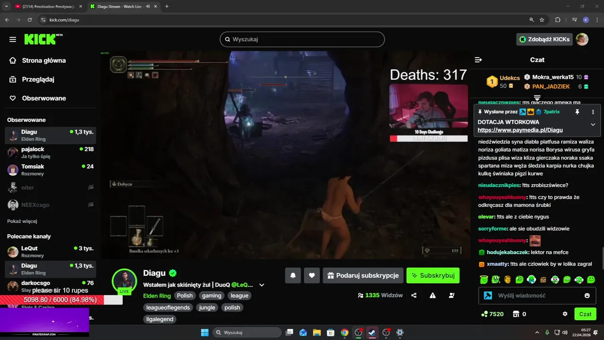Screen dimensions: 604x340
Task: Open Chrome tab search dropdown
Action: 6,7
